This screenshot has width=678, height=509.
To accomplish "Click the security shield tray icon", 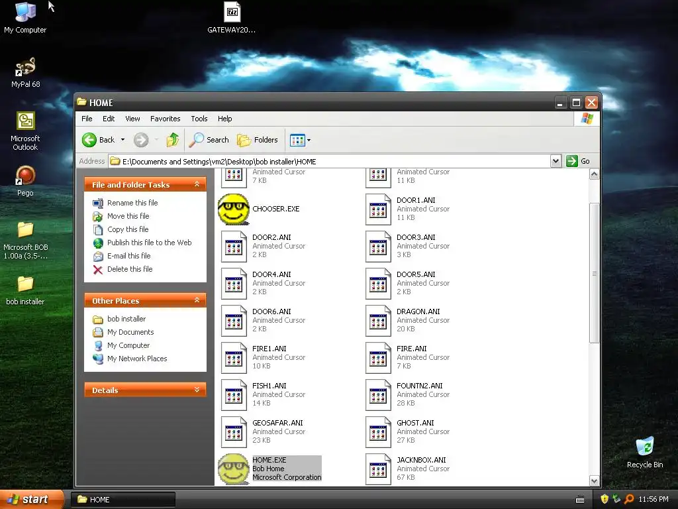I will tap(605, 499).
